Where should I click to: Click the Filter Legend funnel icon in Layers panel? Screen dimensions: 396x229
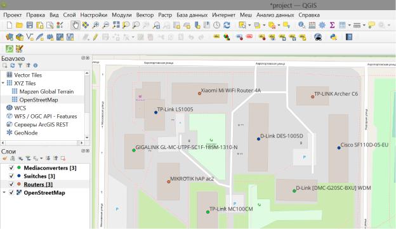28,159
